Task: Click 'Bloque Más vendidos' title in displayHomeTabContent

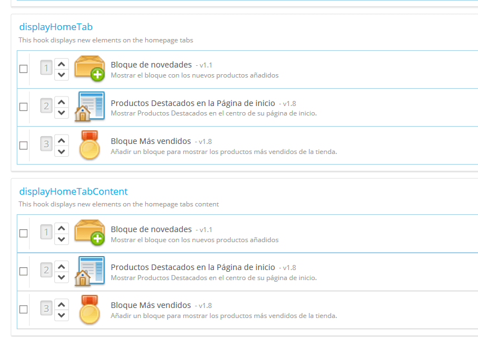Action: 151,305
